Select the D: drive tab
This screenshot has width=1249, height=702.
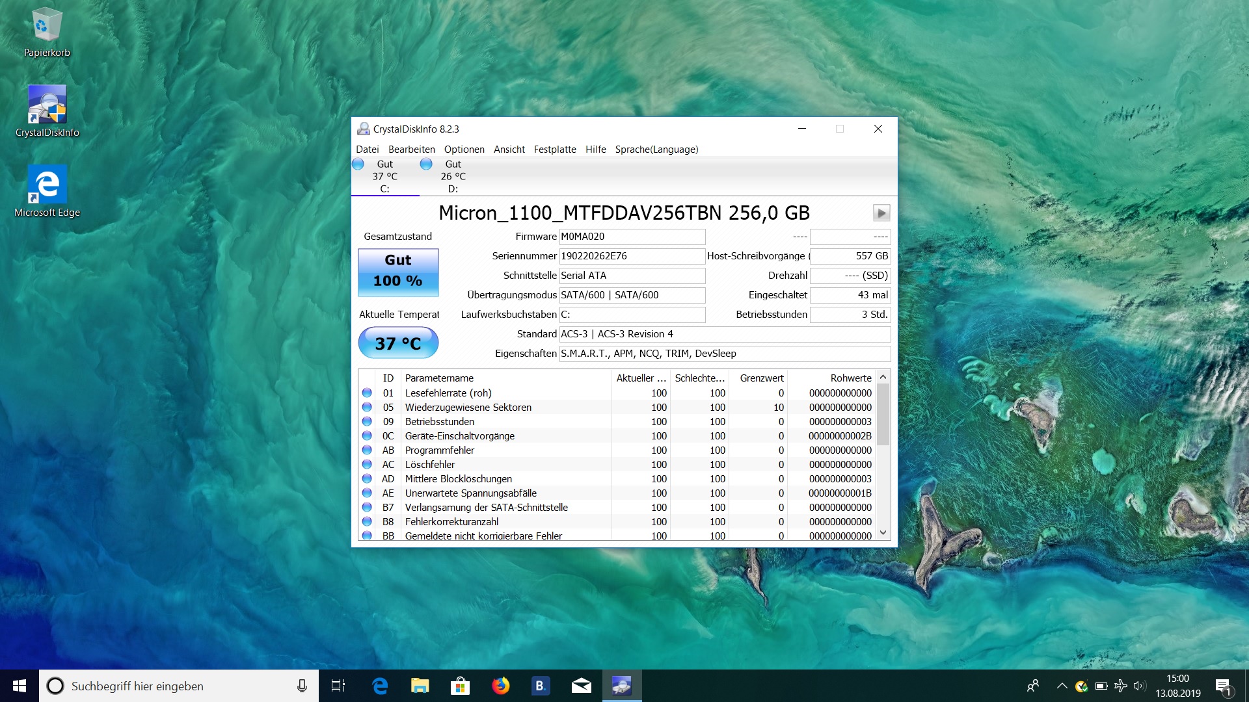click(453, 177)
